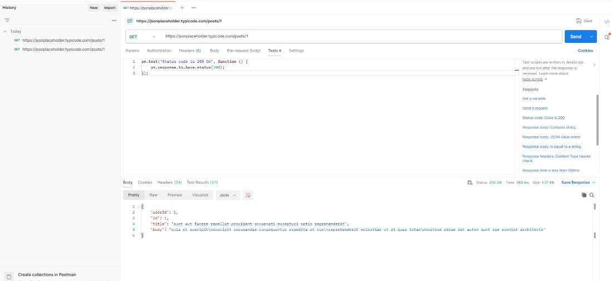This screenshot has height=281, width=612.
Task: Open the request Settings tab
Action: (x=296, y=51)
